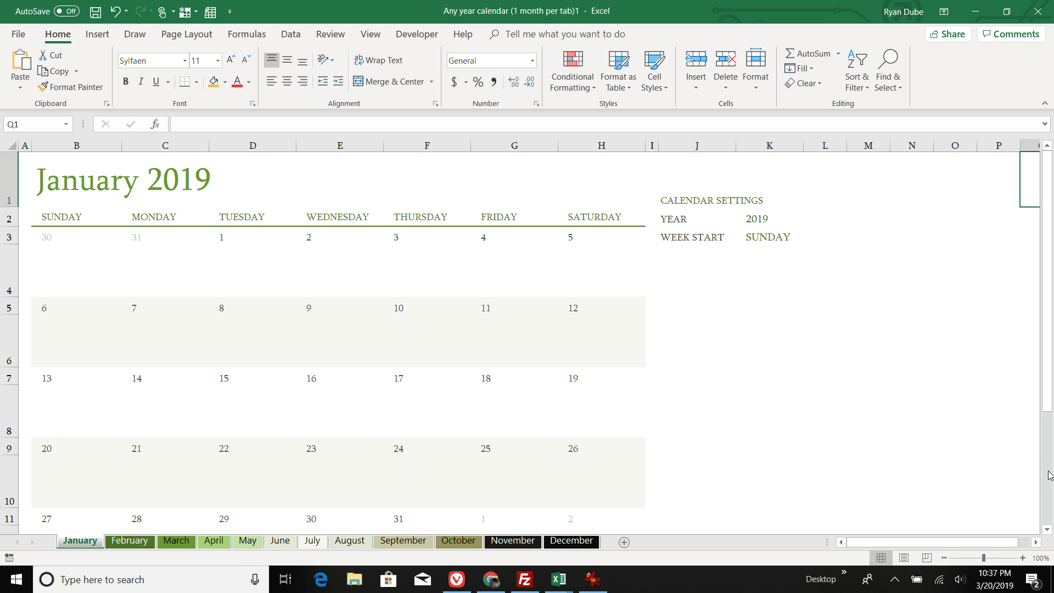Click the Share button
This screenshot has width=1054, height=593.
pyautogui.click(x=950, y=34)
